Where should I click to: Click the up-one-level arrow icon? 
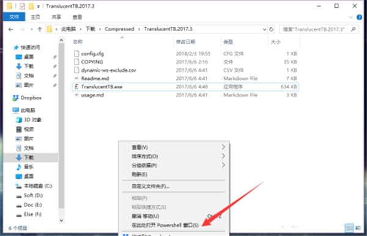tap(40, 29)
